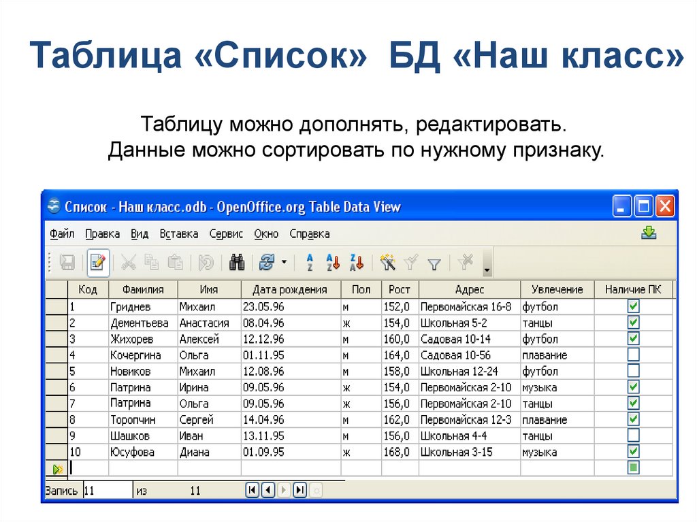
Task: Go to last record navigation button
Action: 300,491
